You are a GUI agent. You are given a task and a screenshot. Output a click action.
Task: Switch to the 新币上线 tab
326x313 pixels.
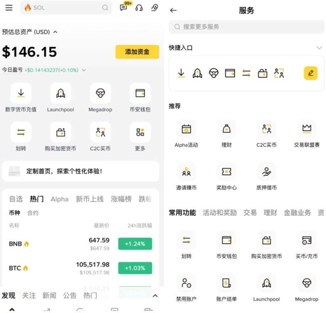pyautogui.click(x=90, y=199)
